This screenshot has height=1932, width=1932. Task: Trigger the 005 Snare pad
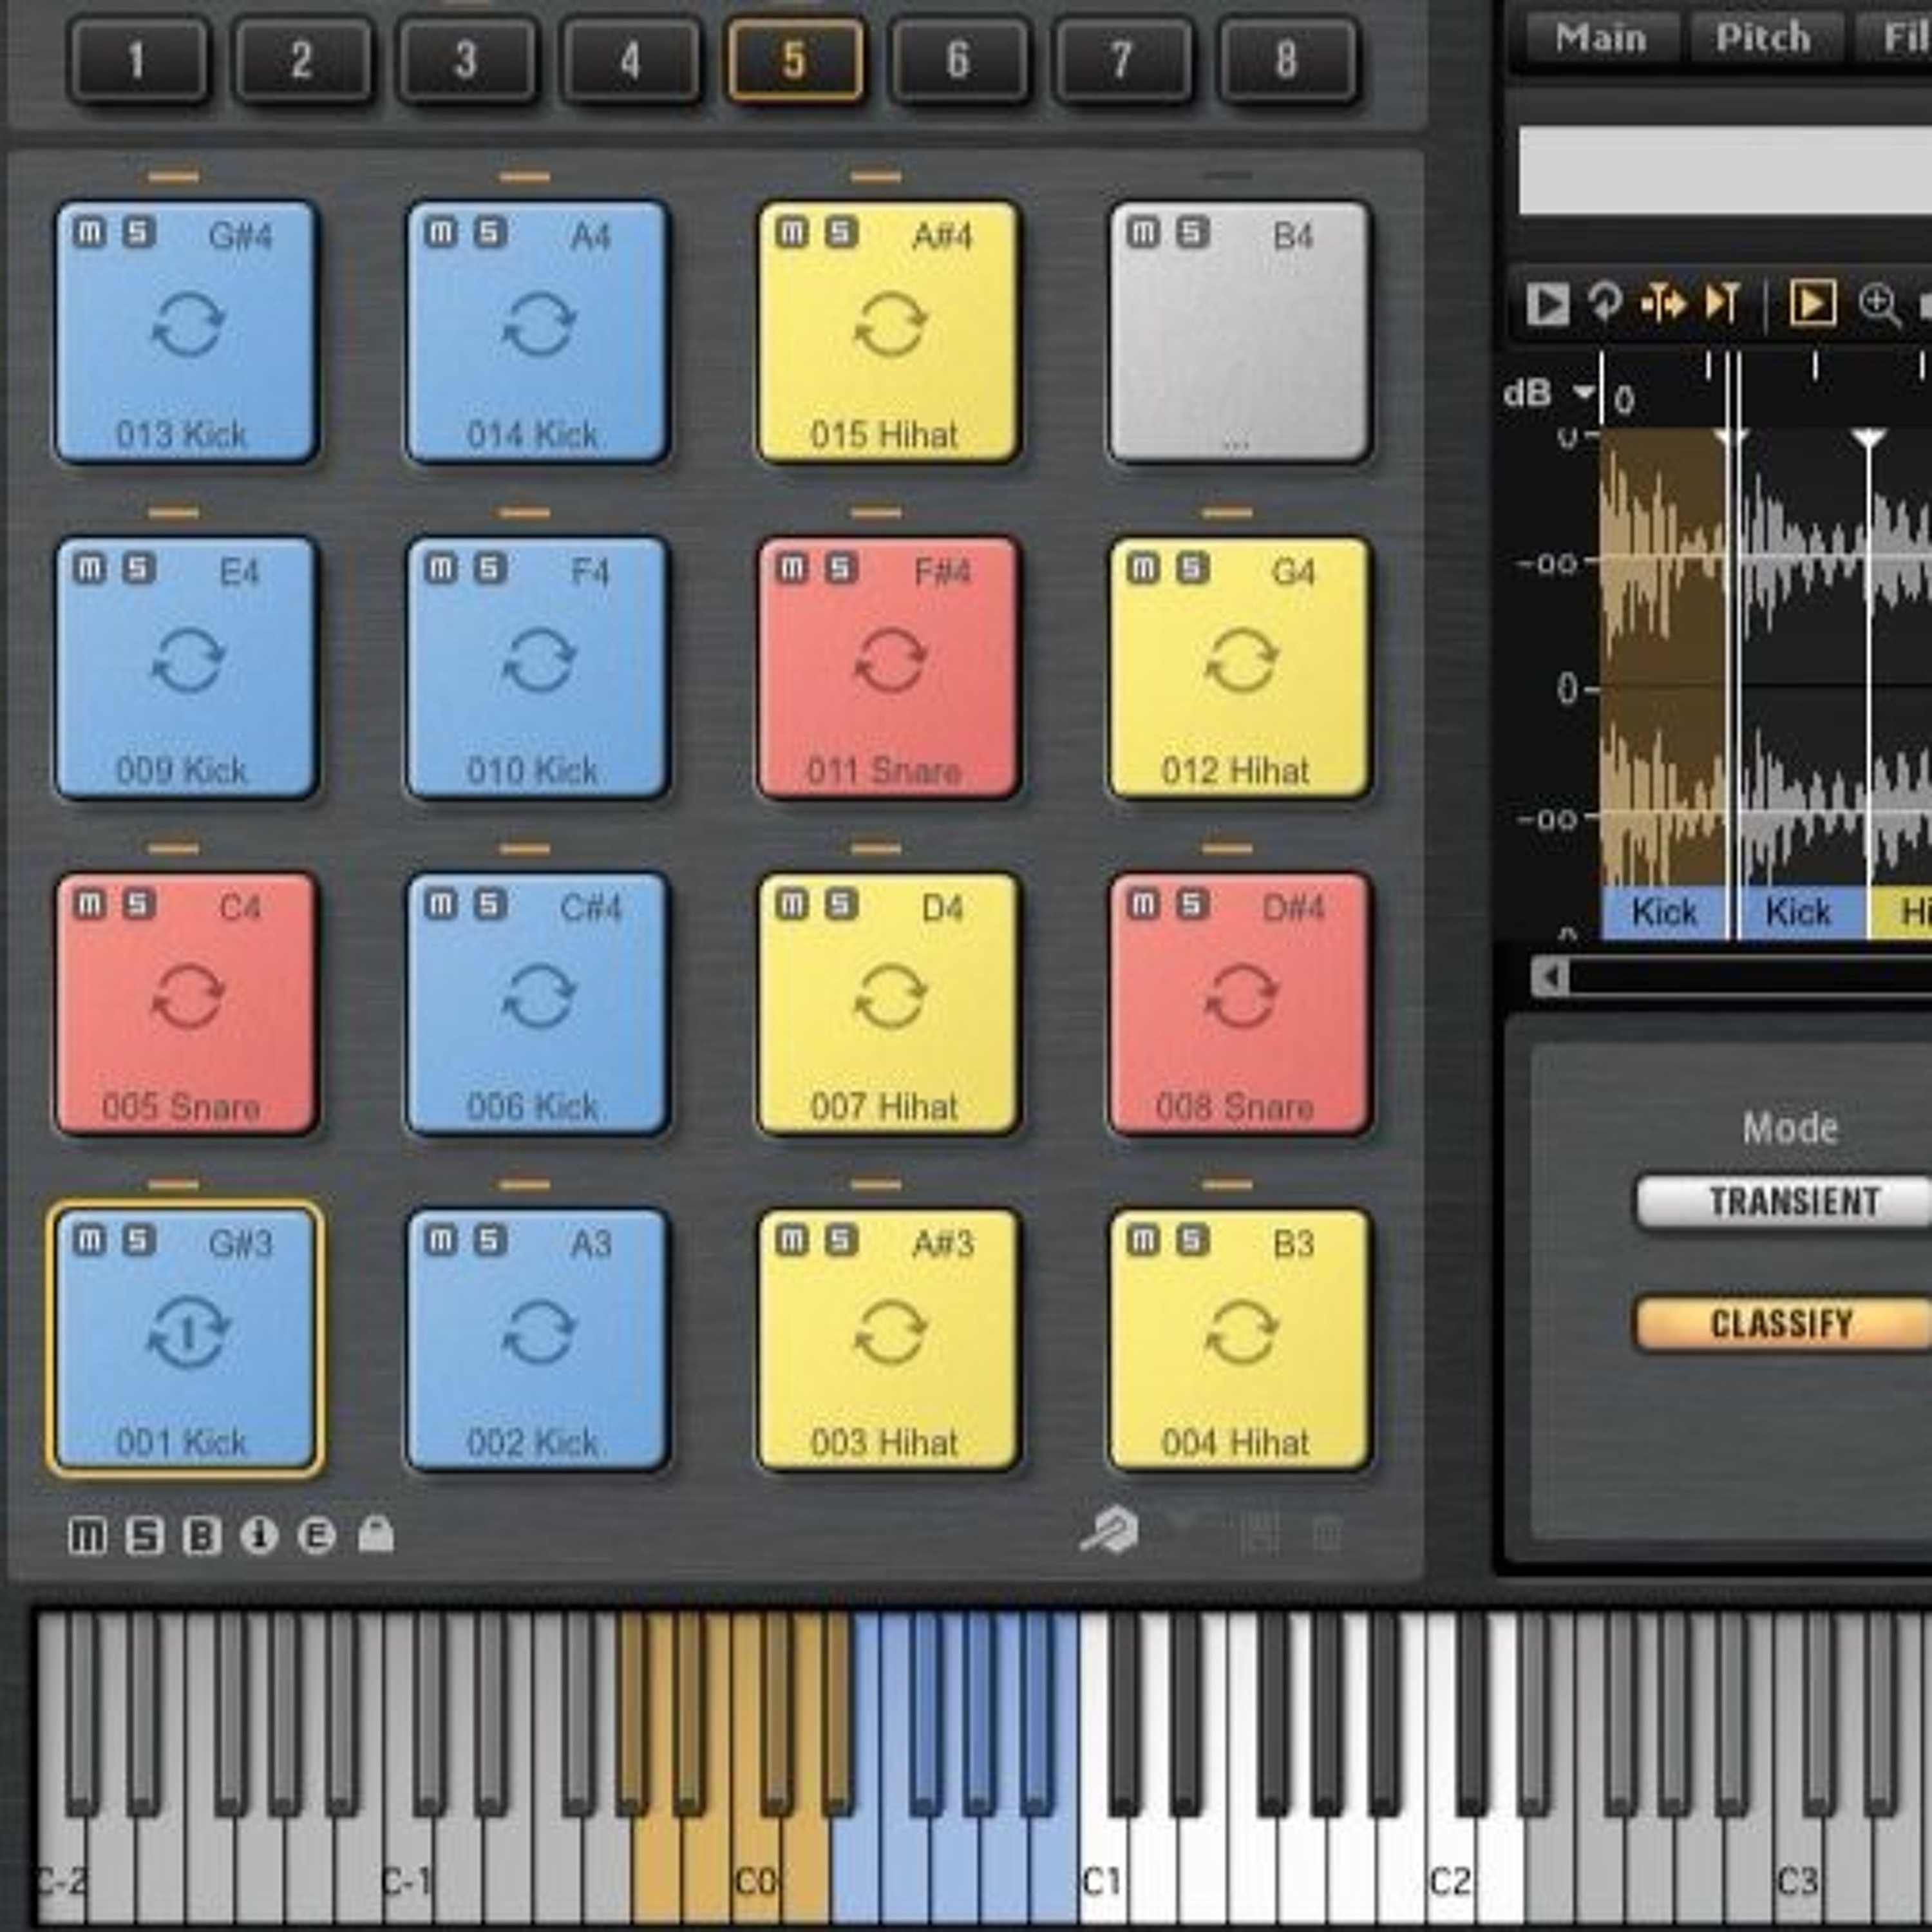coord(187,1004)
